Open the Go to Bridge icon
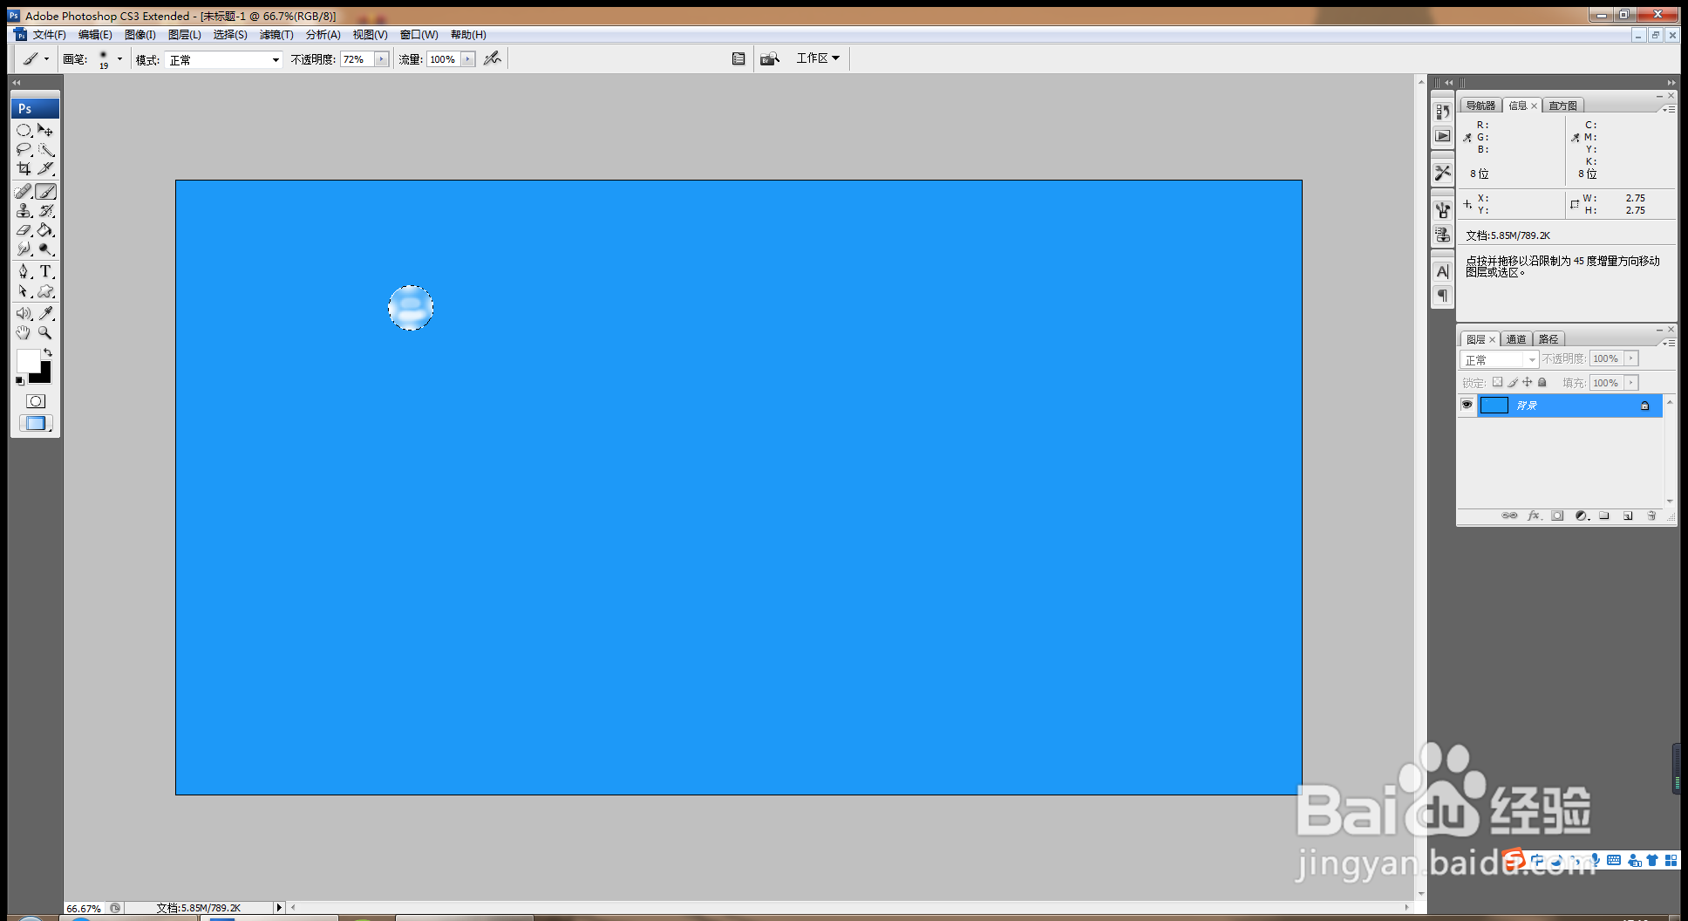This screenshot has height=921, width=1688. coord(769,58)
